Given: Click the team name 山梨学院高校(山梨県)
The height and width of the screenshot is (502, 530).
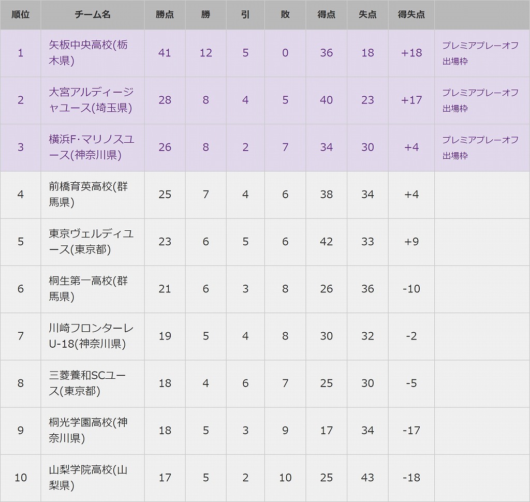Looking at the screenshot, I should (88, 477).
